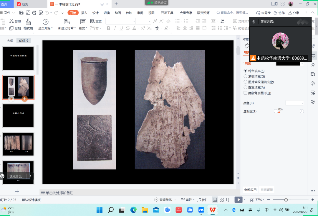Open File Explorer from taskbar

pyautogui.click(x=145, y=210)
